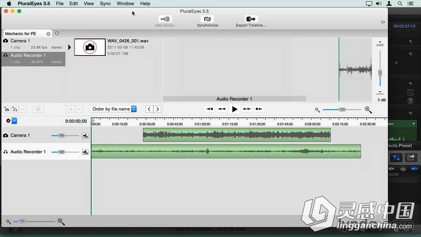Click the Spotlight search icon
Screen dimensions: 421x237
tap(400, 3)
